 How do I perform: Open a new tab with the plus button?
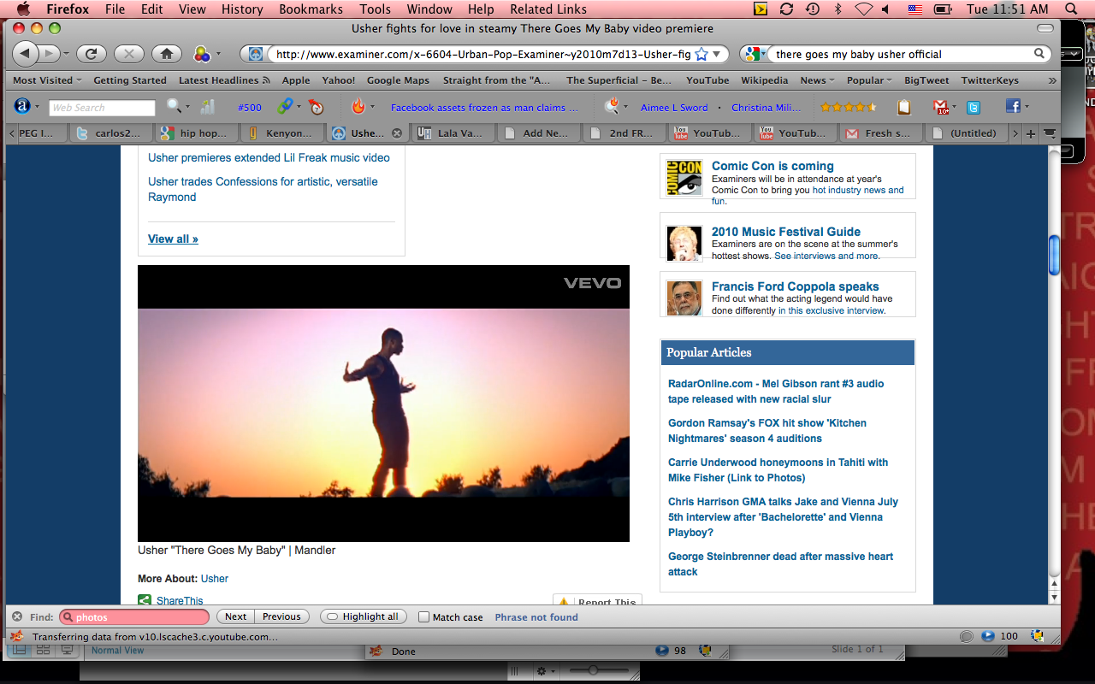[x=1030, y=133]
